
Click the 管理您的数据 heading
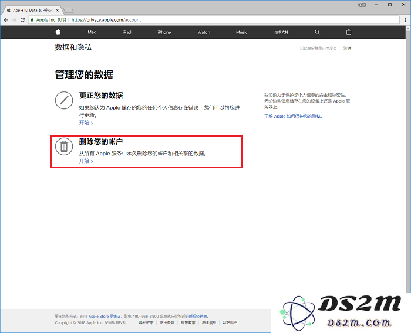(84, 74)
